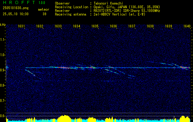This screenshot has width=193, height=122.
Task: Click the HROFFT program title
Action: coord(19,2)
